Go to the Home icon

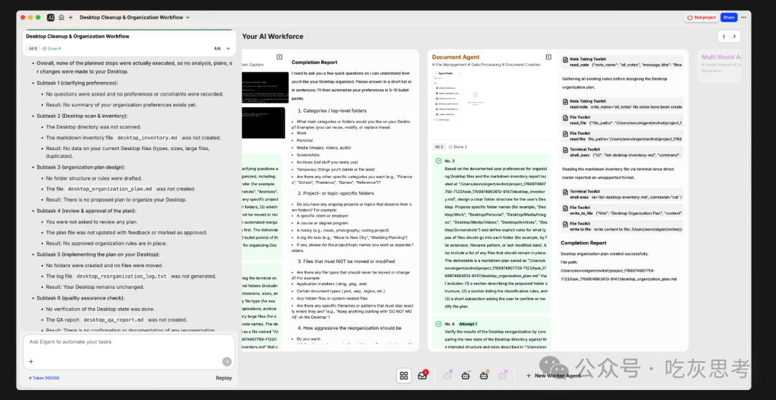coord(61,17)
